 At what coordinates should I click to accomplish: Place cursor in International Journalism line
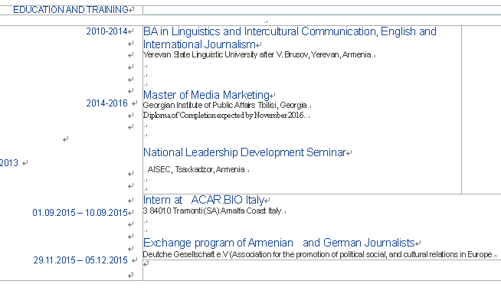coord(199,44)
